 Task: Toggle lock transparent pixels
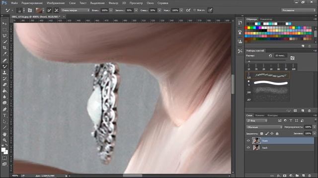click(x=262, y=133)
